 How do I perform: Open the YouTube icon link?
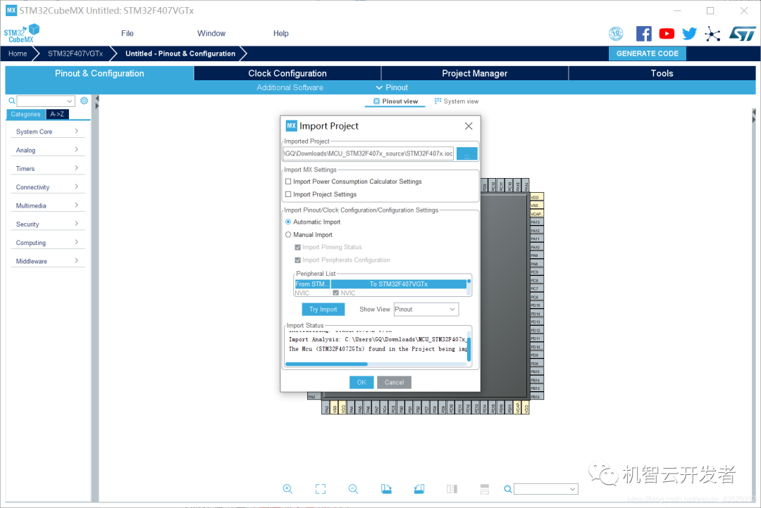coord(667,34)
